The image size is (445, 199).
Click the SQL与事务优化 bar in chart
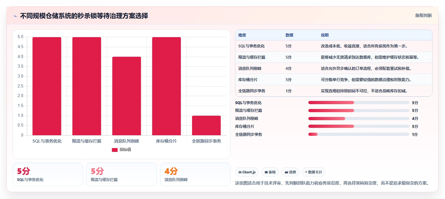(x=47, y=86)
